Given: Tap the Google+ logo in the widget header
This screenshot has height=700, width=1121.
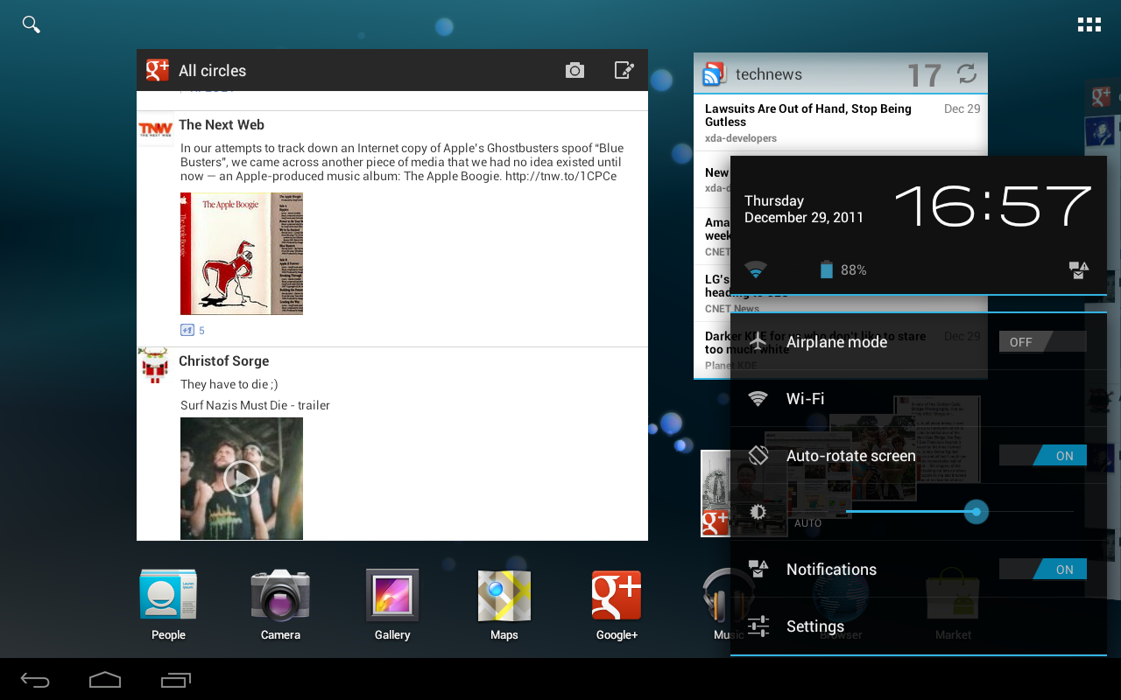Looking at the screenshot, I should (x=158, y=71).
